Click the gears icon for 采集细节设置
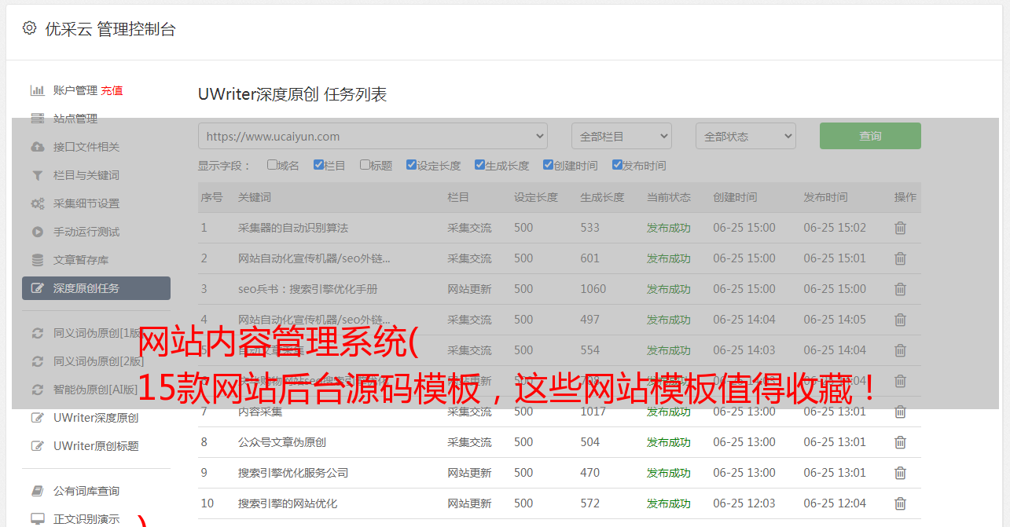Screen dimensions: 1010x527 [37, 203]
